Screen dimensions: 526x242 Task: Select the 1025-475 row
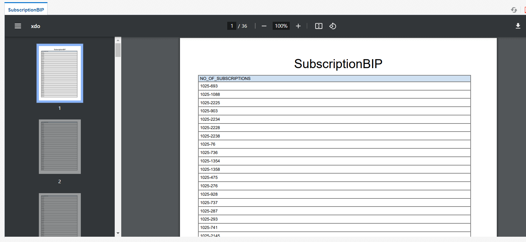coord(335,178)
